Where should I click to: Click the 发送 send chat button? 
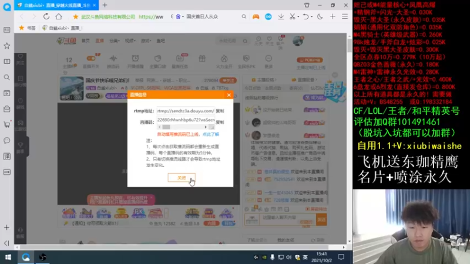point(321,219)
